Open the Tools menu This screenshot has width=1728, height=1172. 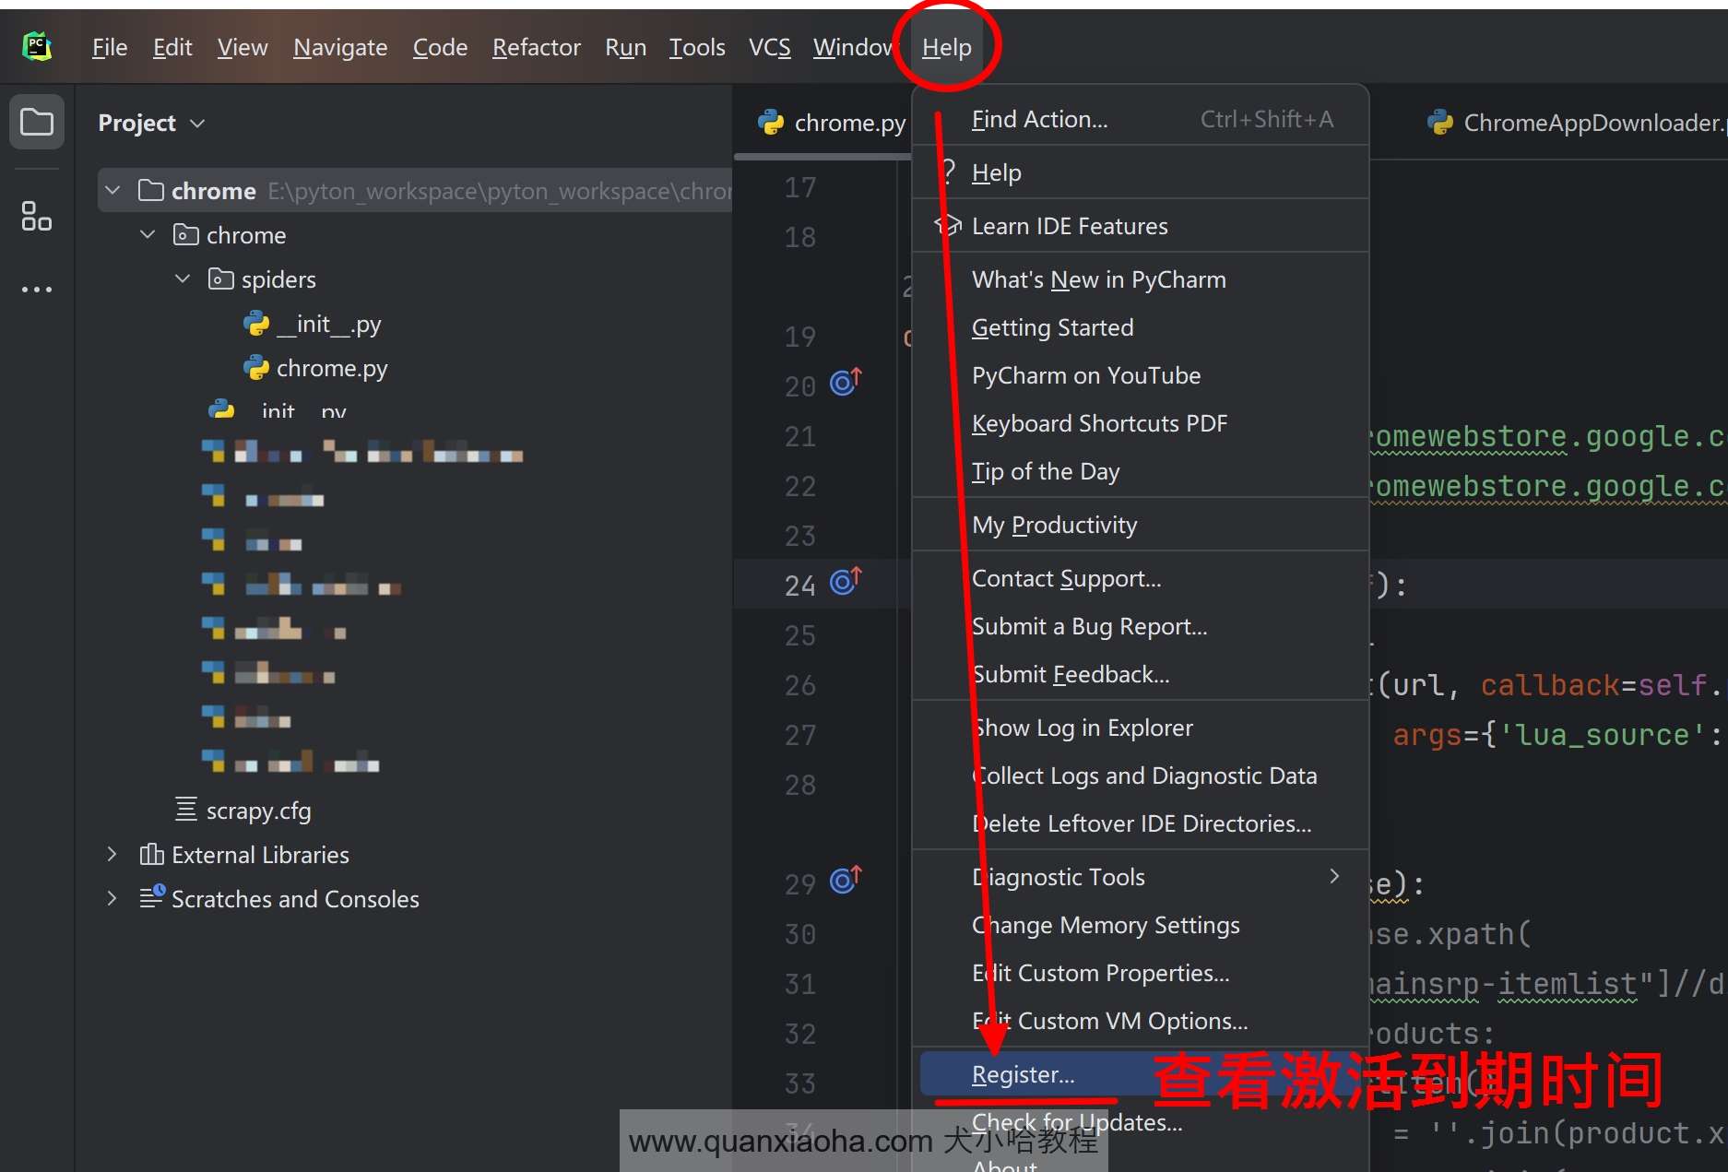pyautogui.click(x=697, y=47)
